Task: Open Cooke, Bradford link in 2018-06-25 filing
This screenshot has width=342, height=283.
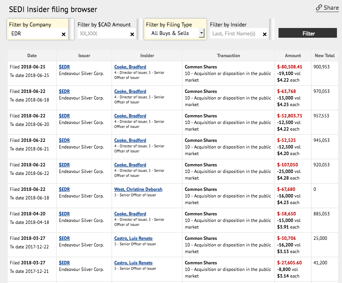Action: (130, 67)
